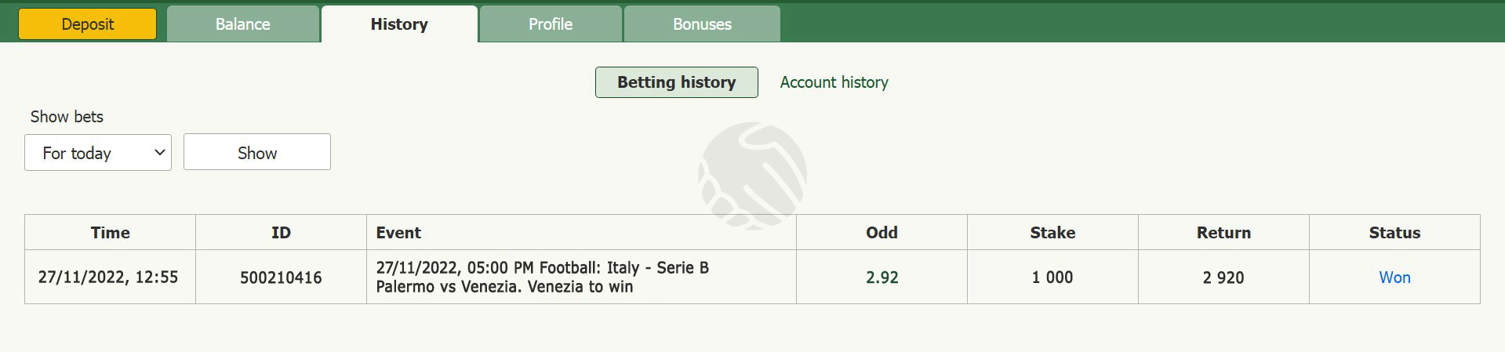Click the faded football logo watermark
This screenshot has width=1505, height=352.
pos(753,176)
